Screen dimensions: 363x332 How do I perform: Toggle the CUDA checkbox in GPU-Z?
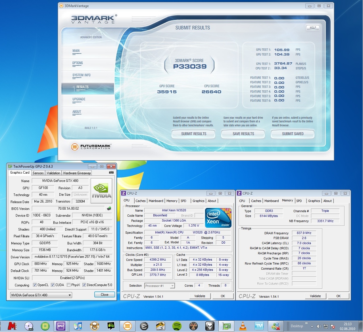53,285
